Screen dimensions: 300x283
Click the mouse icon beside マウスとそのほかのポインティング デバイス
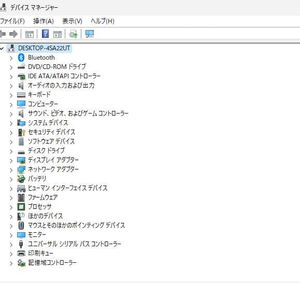coord(21,225)
